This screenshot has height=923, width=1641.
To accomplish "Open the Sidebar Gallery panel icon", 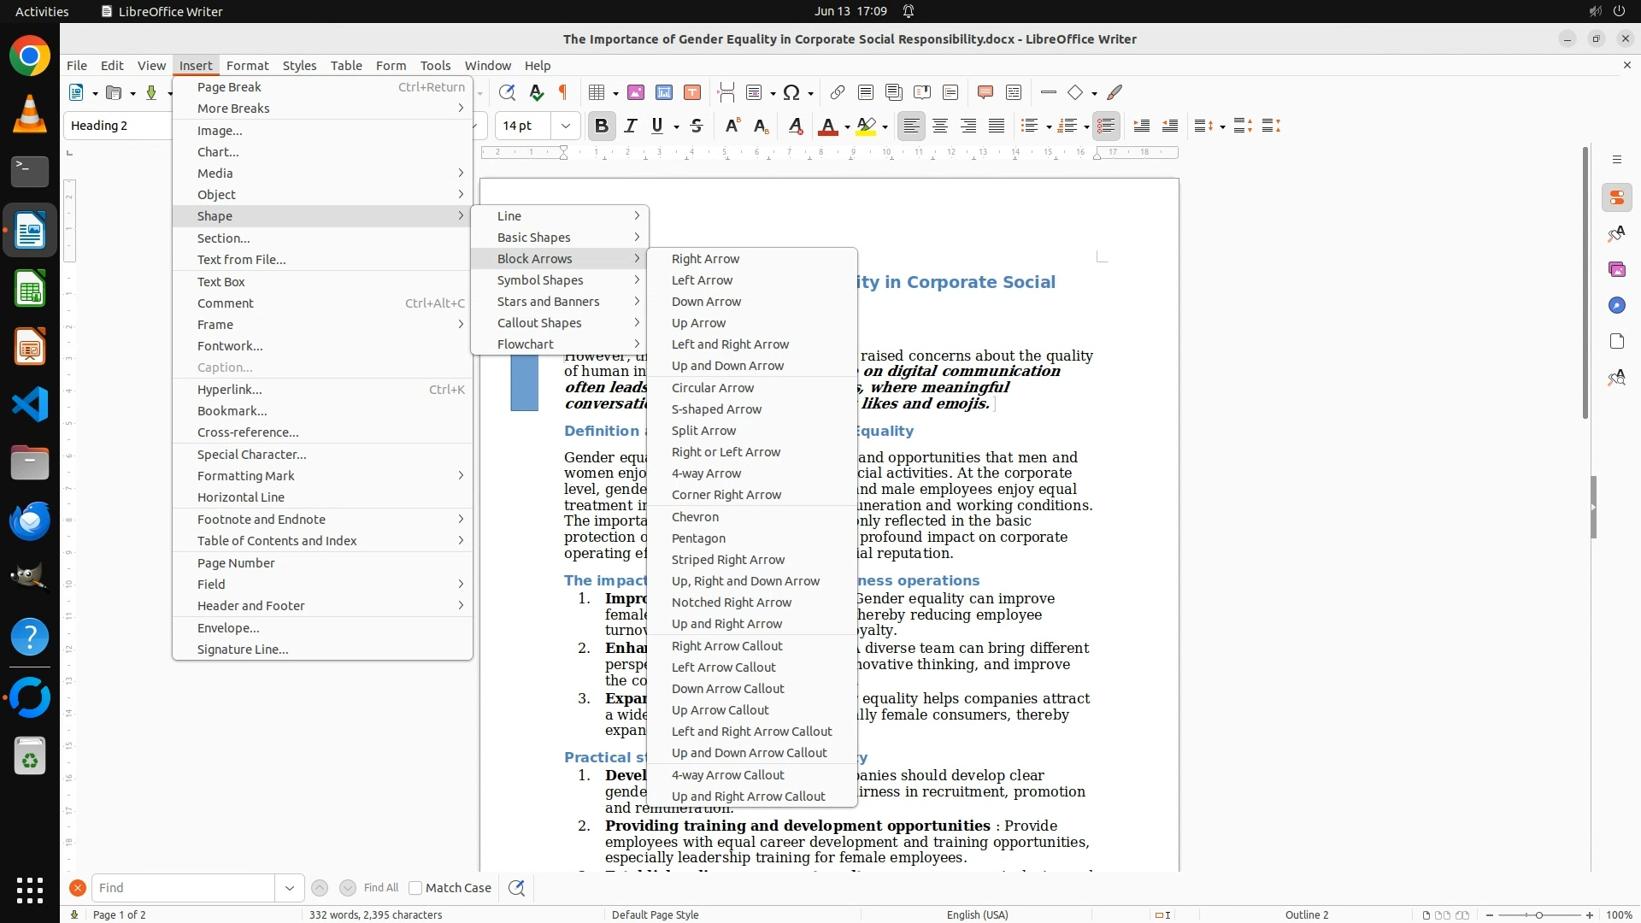I will tap(1616, 269).
